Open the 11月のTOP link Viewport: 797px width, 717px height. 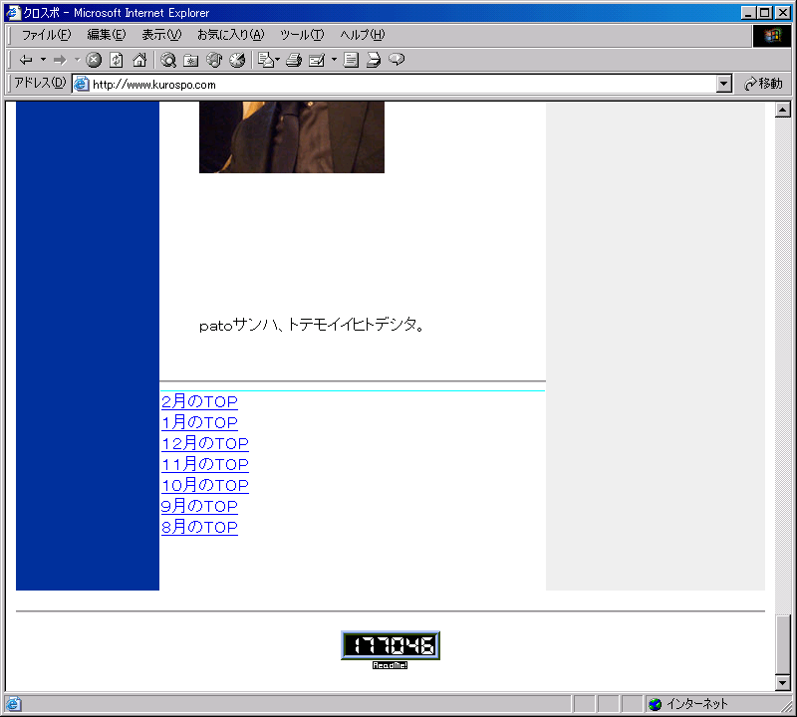pyautogui.click(x=205, y=464)
